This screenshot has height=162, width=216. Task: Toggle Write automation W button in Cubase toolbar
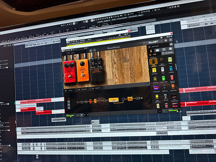pos(69,24)
